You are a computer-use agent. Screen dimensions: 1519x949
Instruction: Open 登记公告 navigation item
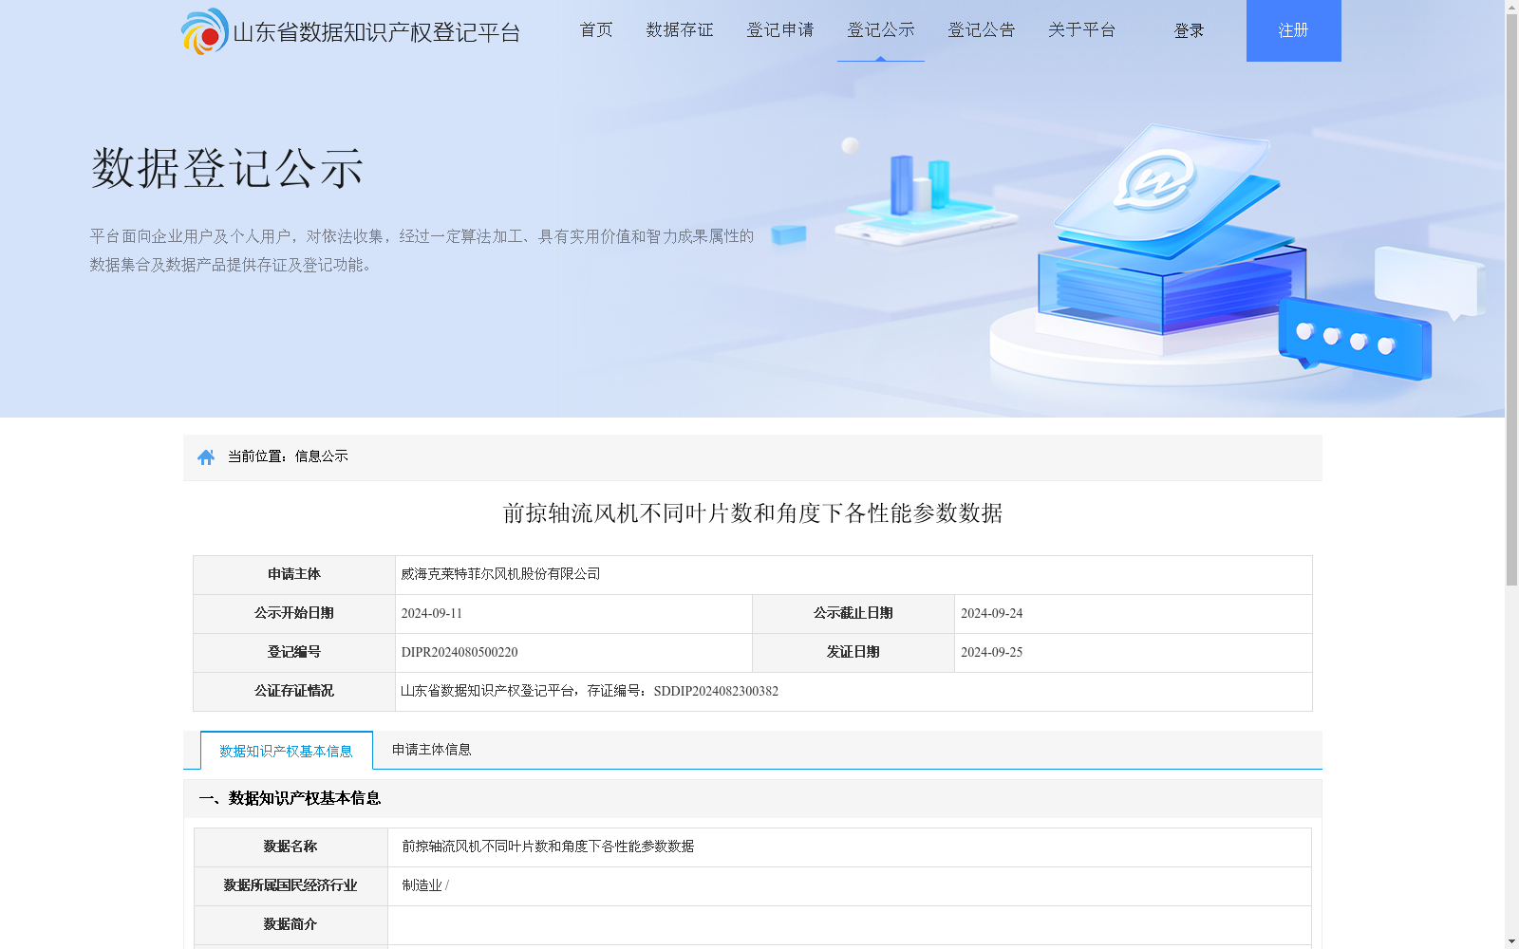pyautogui.click(x=982, y=30)
